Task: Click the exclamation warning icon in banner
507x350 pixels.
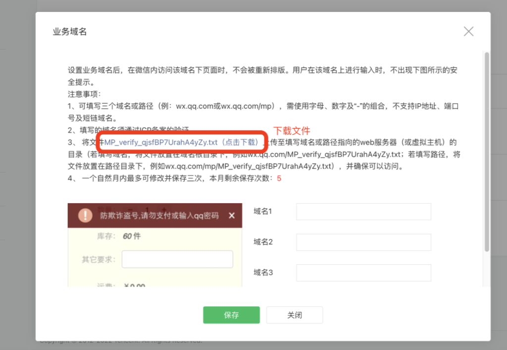Action: click(85, 215)
